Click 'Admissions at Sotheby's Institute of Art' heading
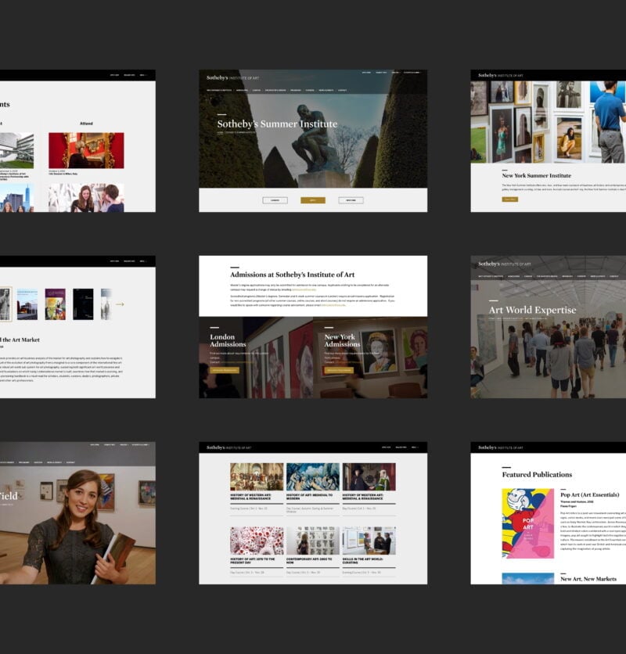Image resolution: width=626 pixels, height=654 pixels. pyautogui.click(x=293, y=275)
